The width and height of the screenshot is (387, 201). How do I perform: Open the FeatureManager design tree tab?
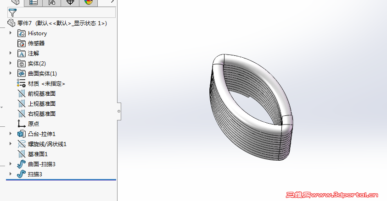click(15, 2)
